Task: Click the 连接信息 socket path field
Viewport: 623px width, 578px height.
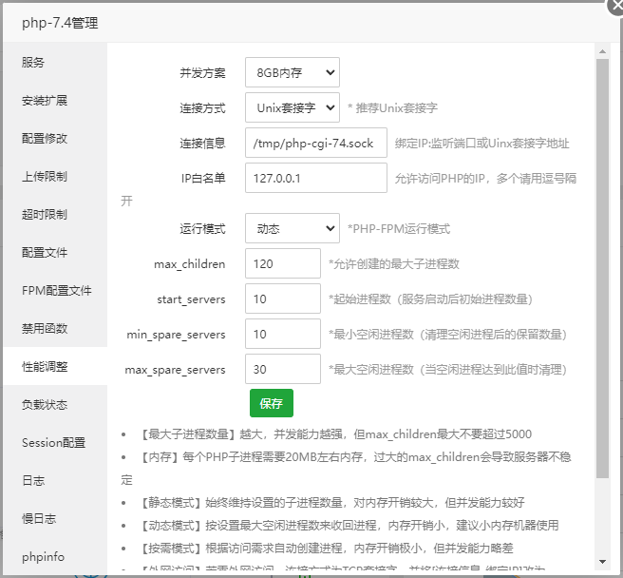Action: tap(315, 143)
